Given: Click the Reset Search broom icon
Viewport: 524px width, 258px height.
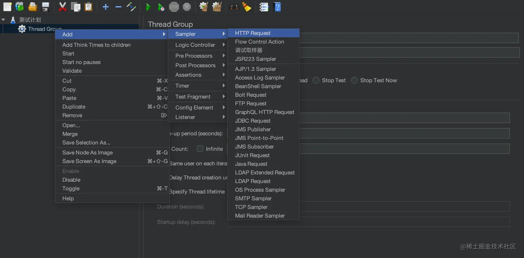Looking at the screenshot, I should 247,7.
